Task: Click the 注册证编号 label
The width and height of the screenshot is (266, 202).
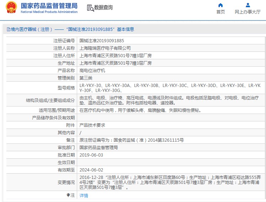Action: tap(64, 40)
